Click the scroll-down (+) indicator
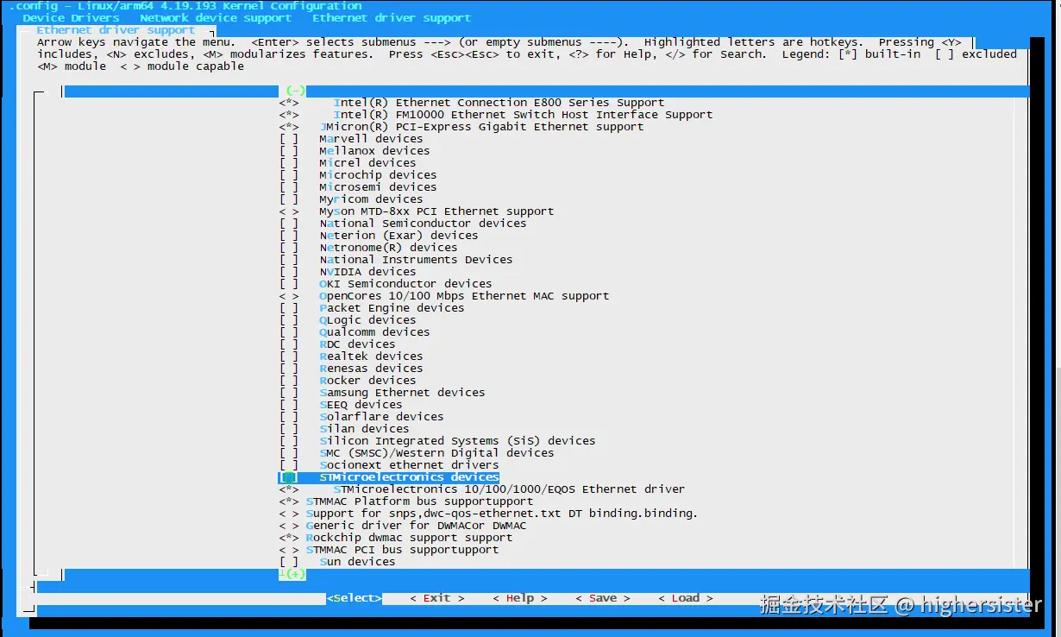Image resolution: width=1061 pixels, height=637 pixels. [x=295, y=573]
